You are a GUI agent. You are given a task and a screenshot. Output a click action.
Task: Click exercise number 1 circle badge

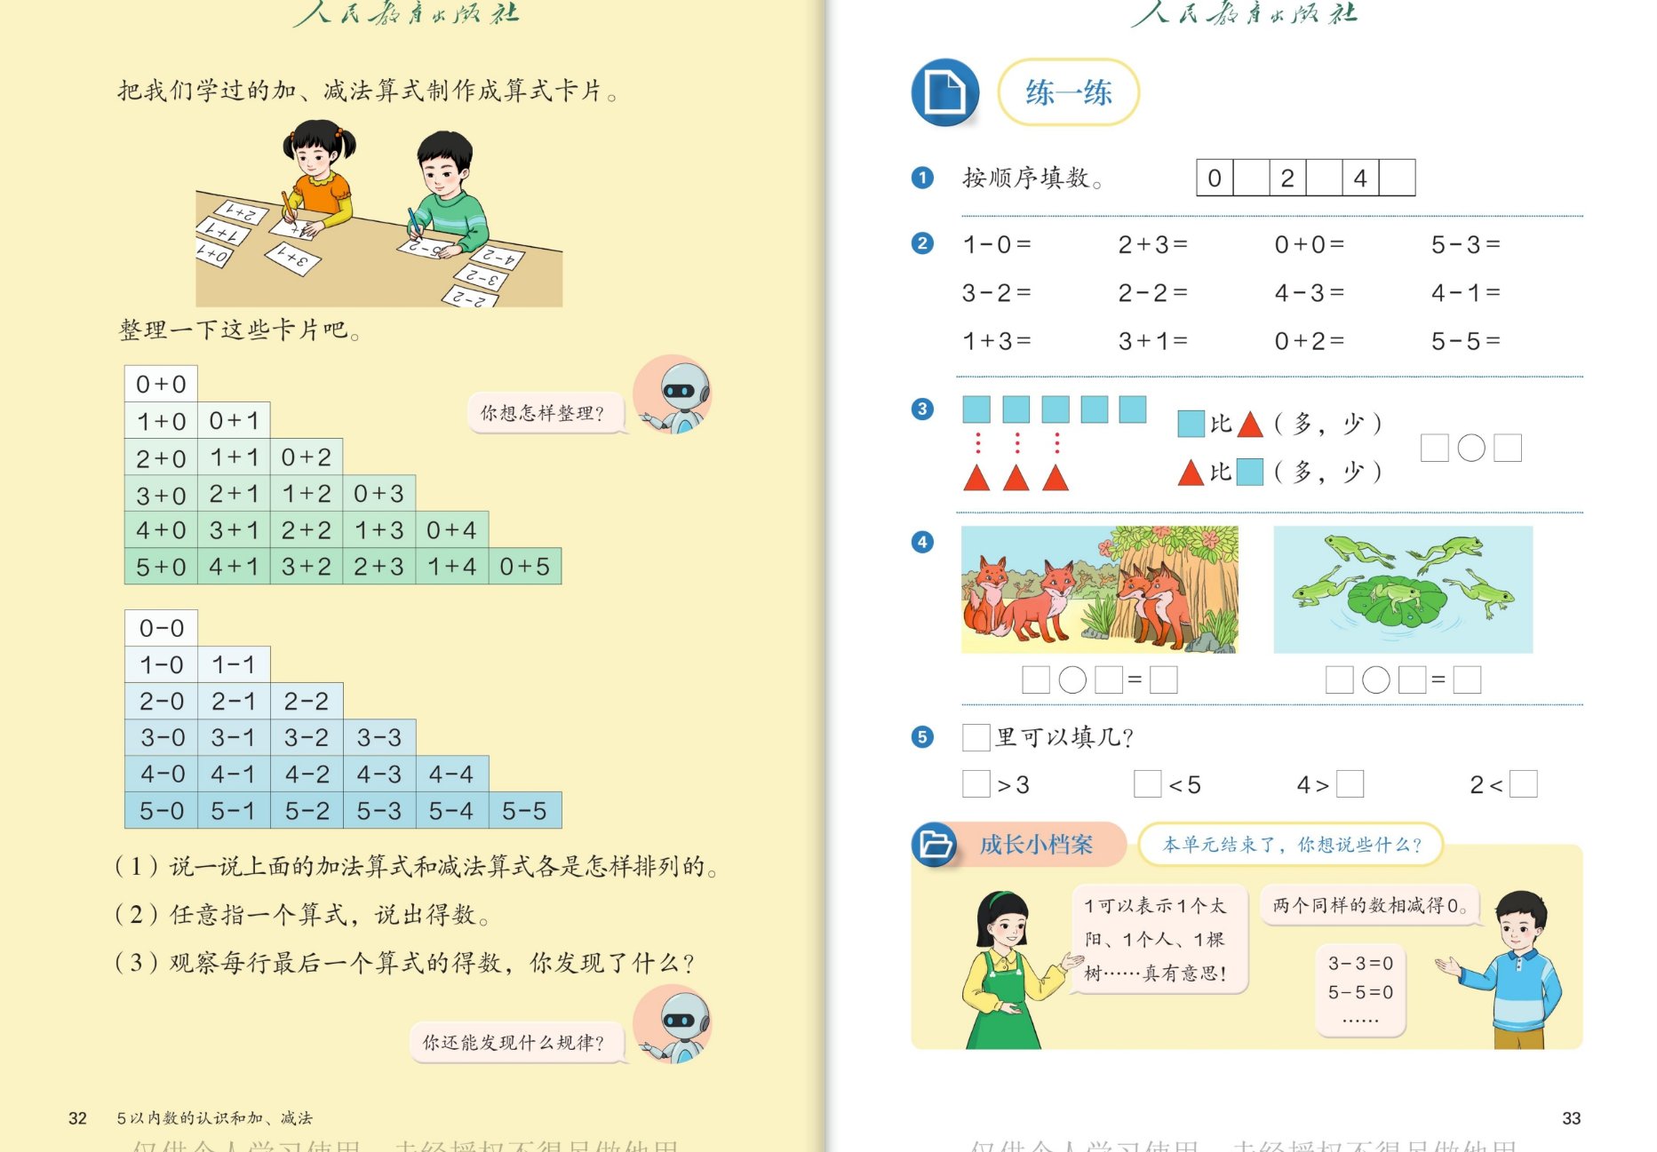(x=922, y=178)
